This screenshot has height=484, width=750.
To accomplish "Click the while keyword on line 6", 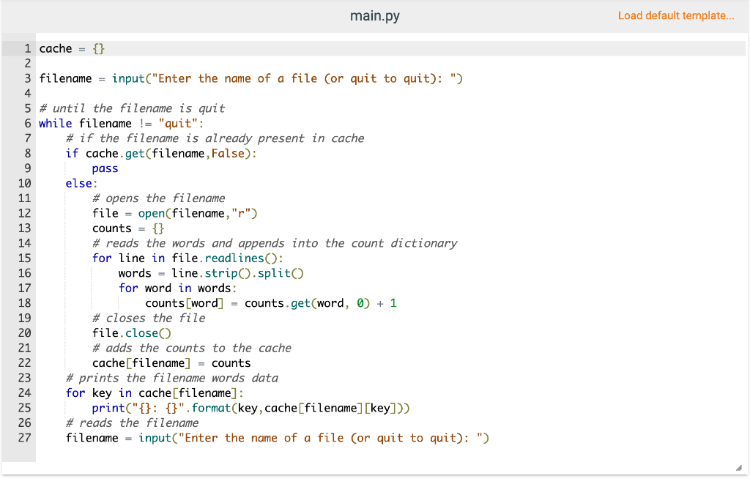I will tap(55, 123).
